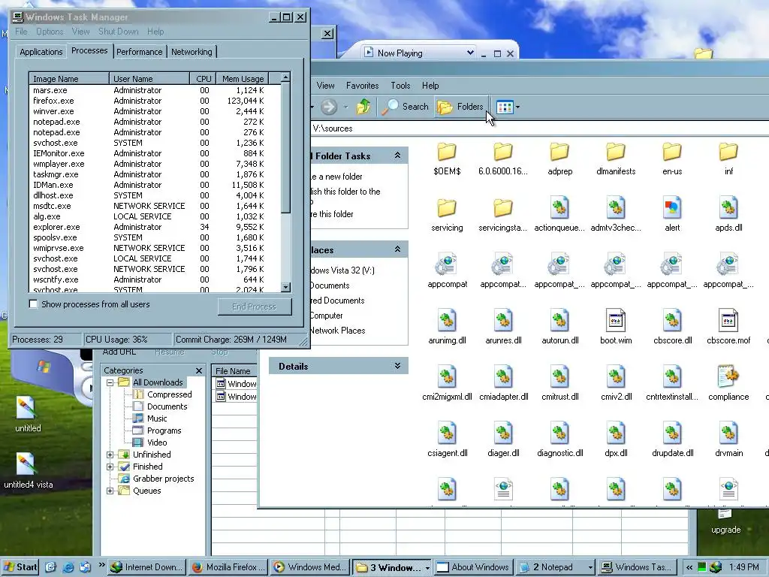Click the Start button
The image size is (769, 577).
pos(20,567)
